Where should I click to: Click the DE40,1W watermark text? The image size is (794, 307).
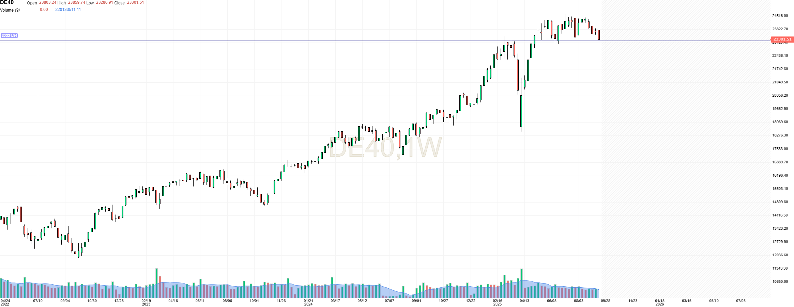[385, 147]
